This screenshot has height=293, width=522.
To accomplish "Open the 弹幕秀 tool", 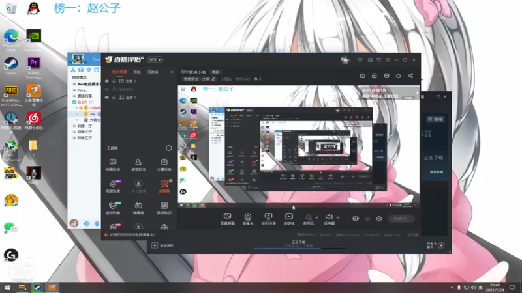I will pos(138,208).
